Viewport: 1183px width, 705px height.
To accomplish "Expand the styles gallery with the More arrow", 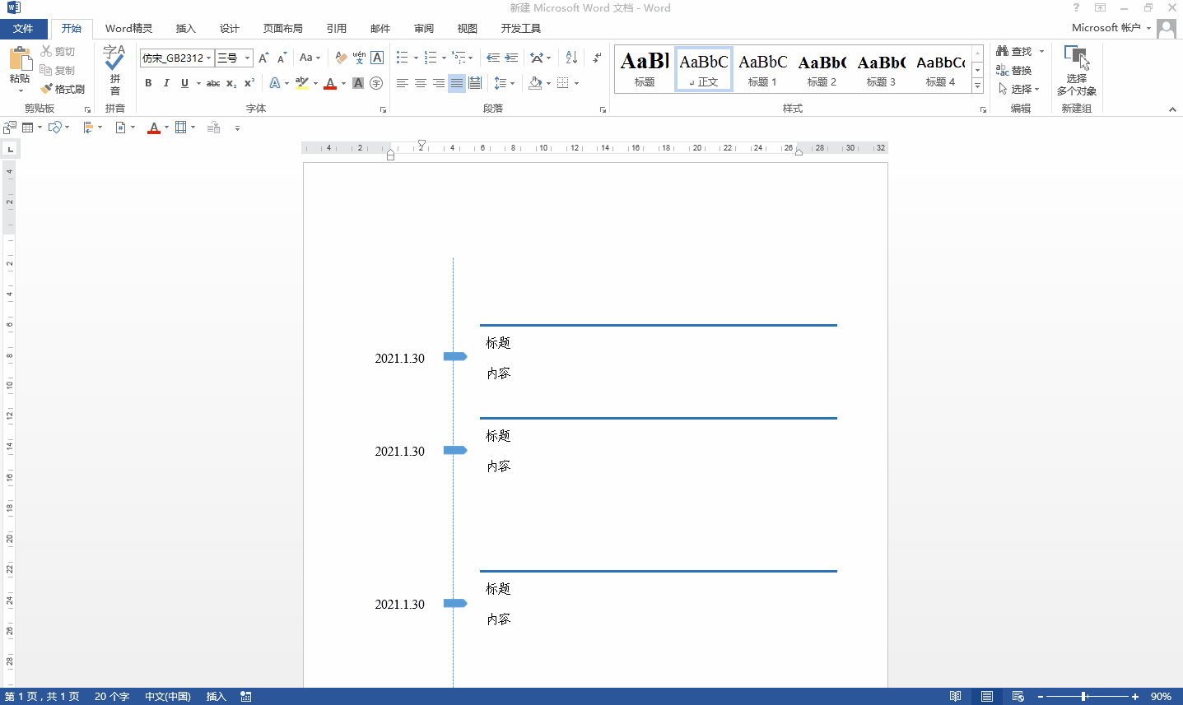I will (x=977, y=86).
